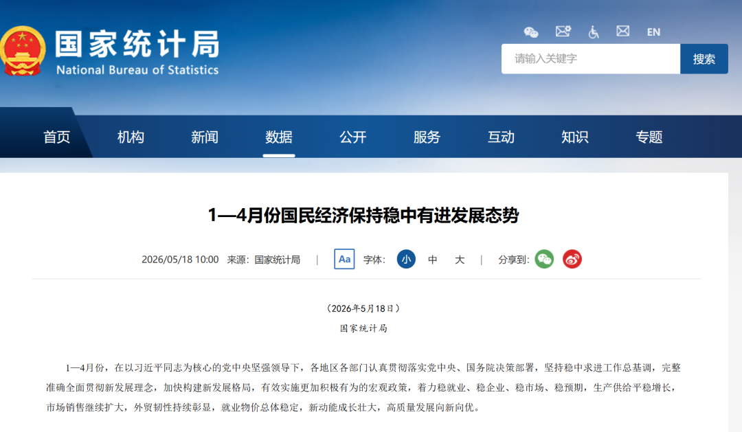742x432 pixels.
Task: Share article via red Weibo icon
Action: (x=572, y=260)
